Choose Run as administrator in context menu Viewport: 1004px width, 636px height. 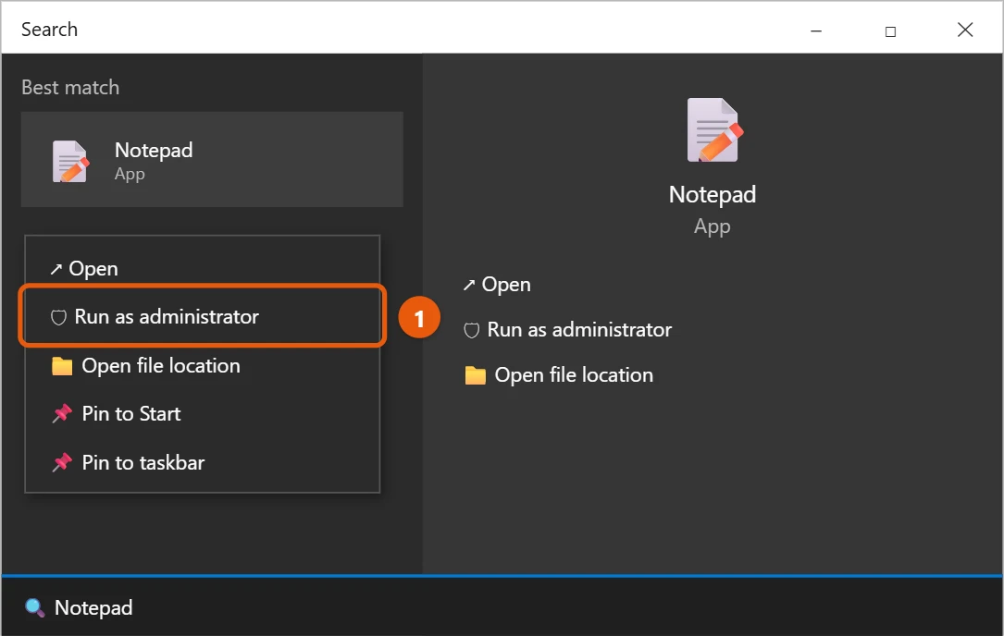(x=203, y=316)
